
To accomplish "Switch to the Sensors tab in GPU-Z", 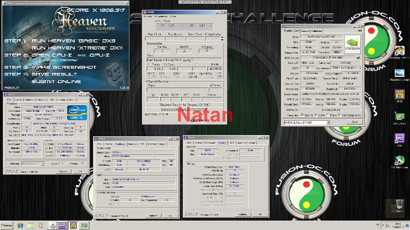I will (305, 31).
